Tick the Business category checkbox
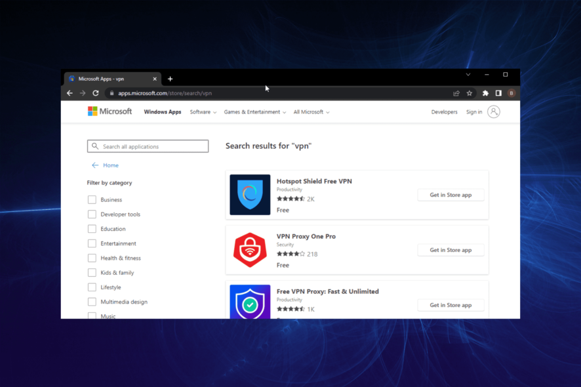Screen dimensions: 581x387 tap(92, 200)
